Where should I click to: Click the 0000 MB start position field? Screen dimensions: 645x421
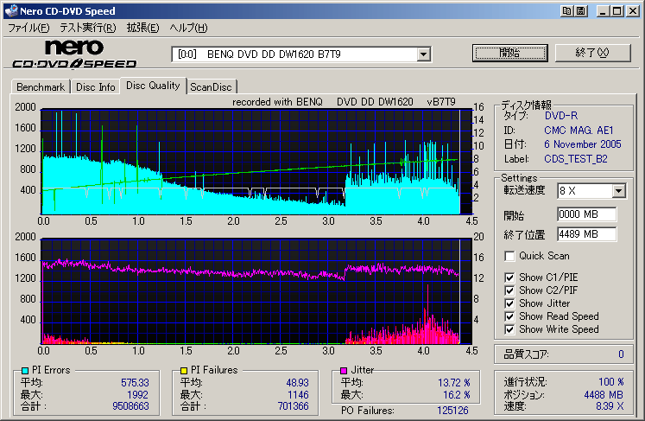[587, 214]
